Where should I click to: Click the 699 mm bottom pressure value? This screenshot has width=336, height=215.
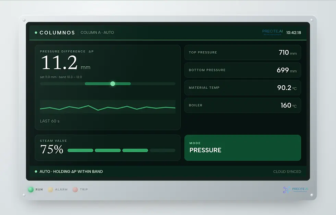(x=287, y=70)
